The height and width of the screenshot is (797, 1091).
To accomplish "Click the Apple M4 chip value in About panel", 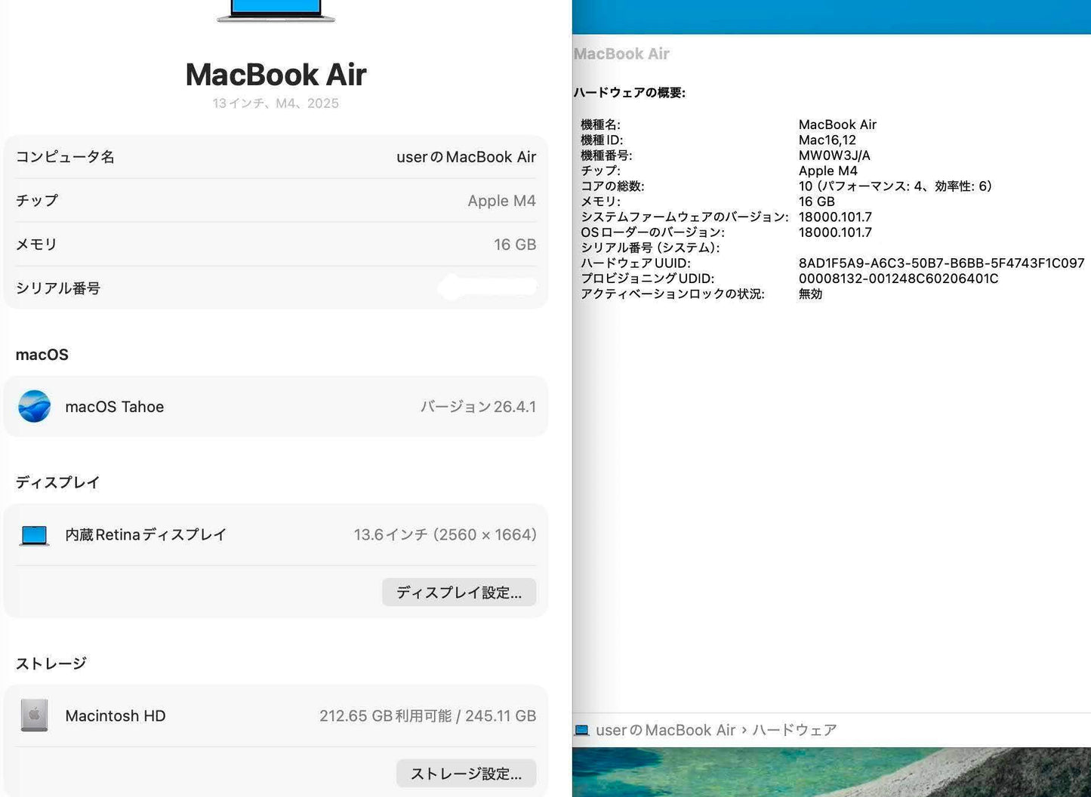I will [x=501, y=201].
